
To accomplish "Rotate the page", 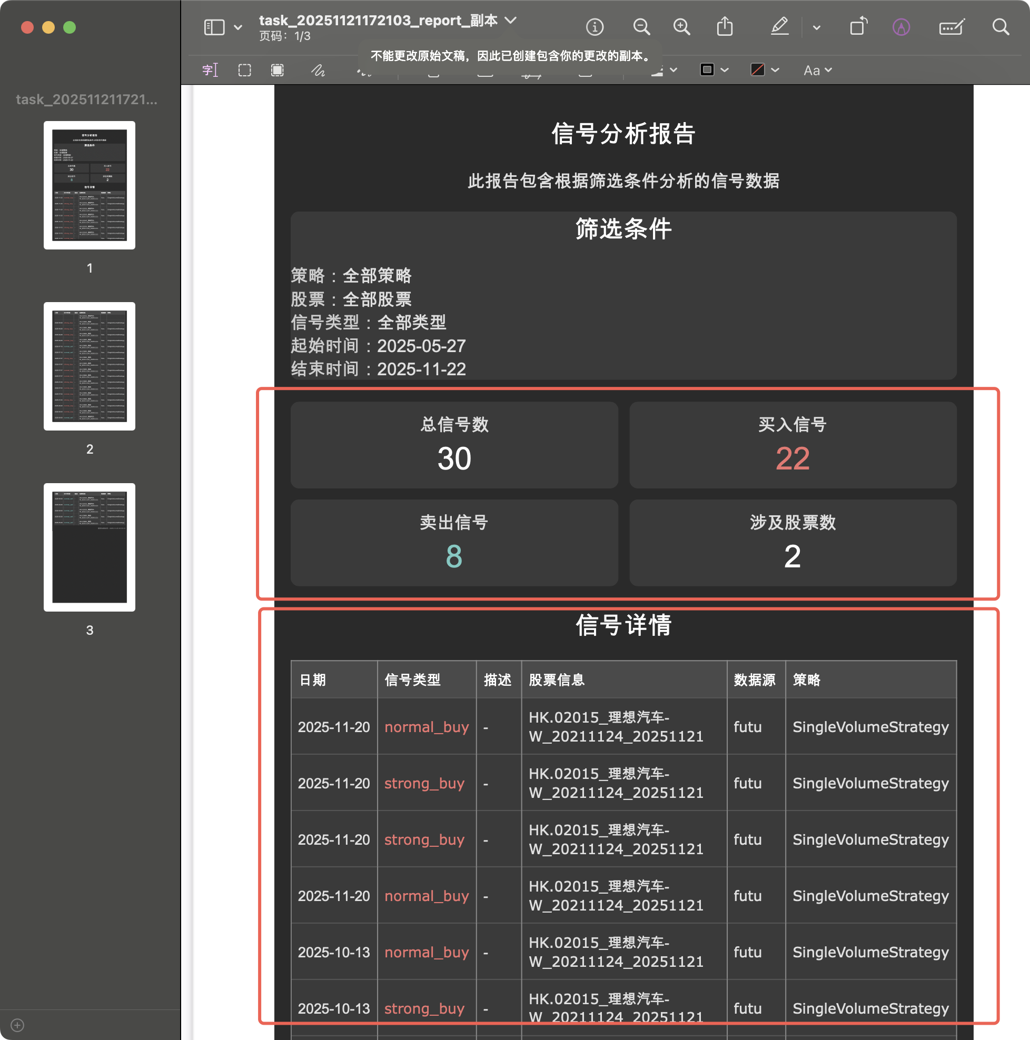I will point(858,27).
